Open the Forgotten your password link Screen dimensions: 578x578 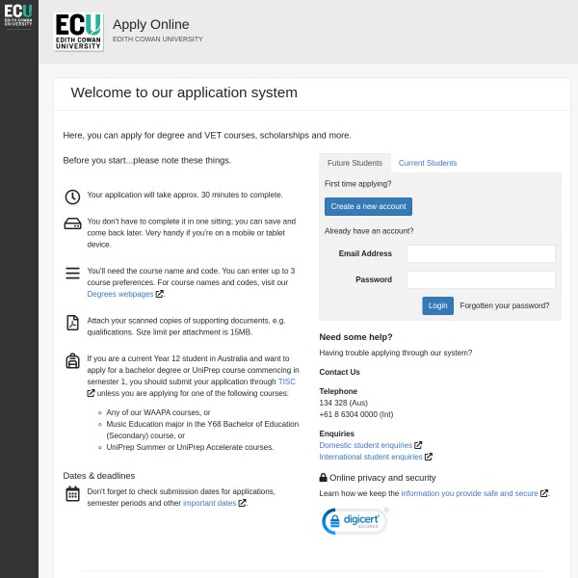[x=504, y=305]
